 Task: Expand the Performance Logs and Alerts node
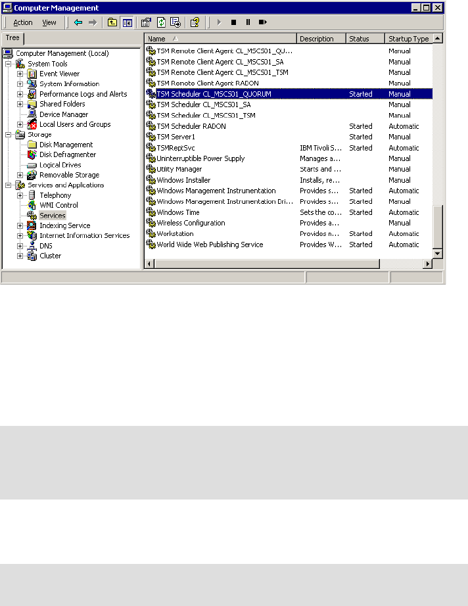tap(20, 94)
